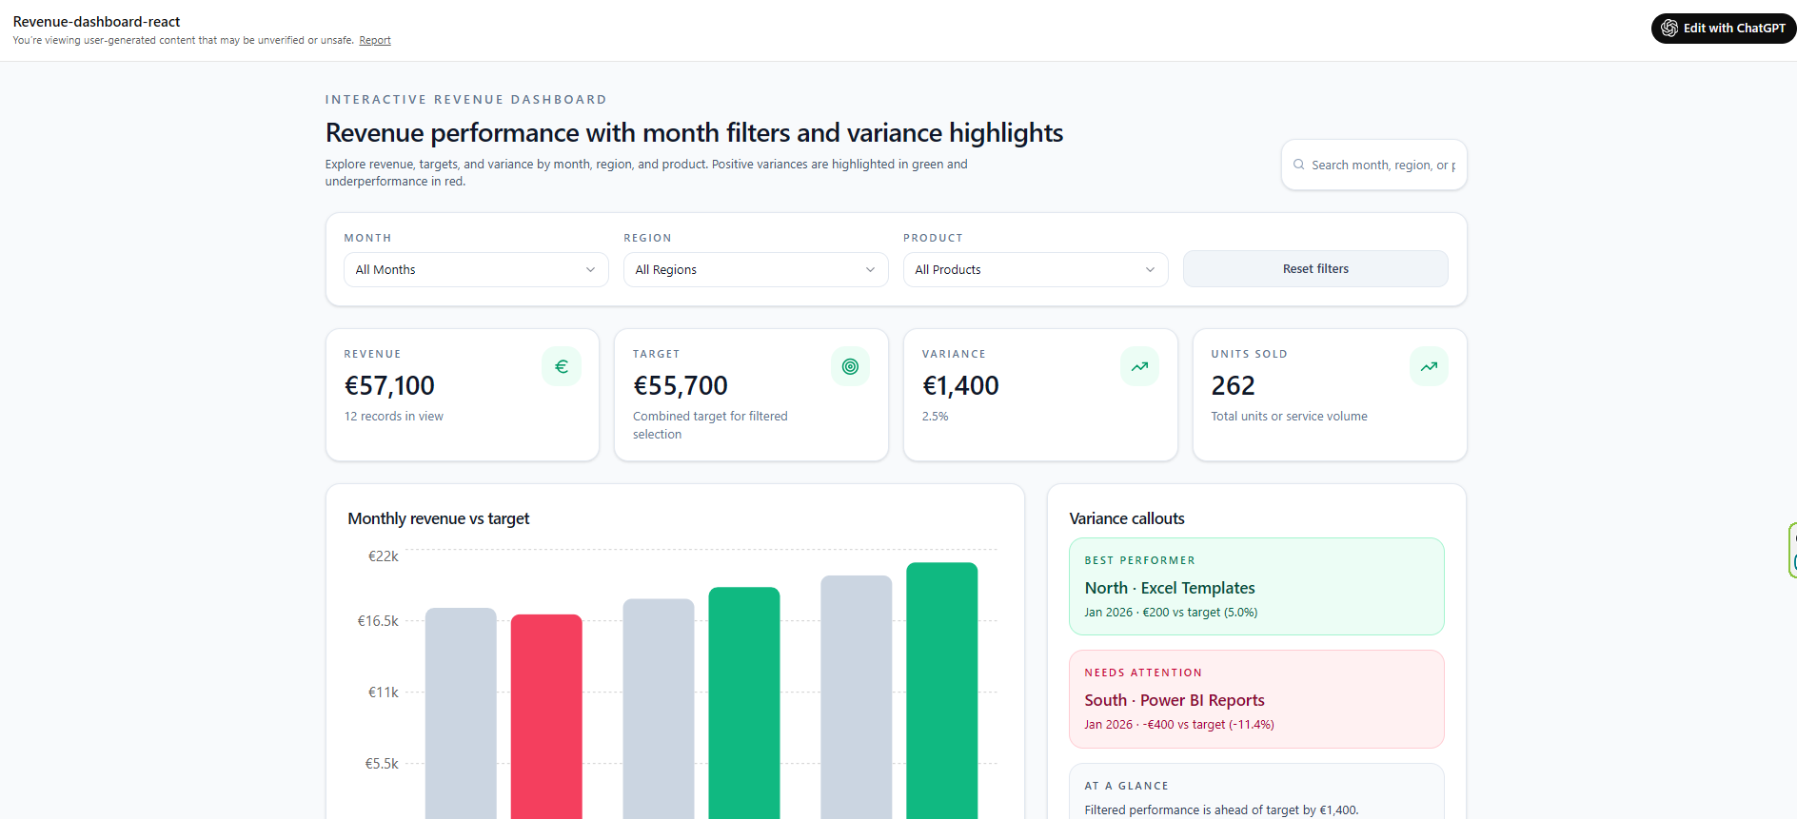Click the ChatGPT logo in Edit button
Image resolution: width=1797 pixels, height=819 pixels.
click(x=1669, y=29)
